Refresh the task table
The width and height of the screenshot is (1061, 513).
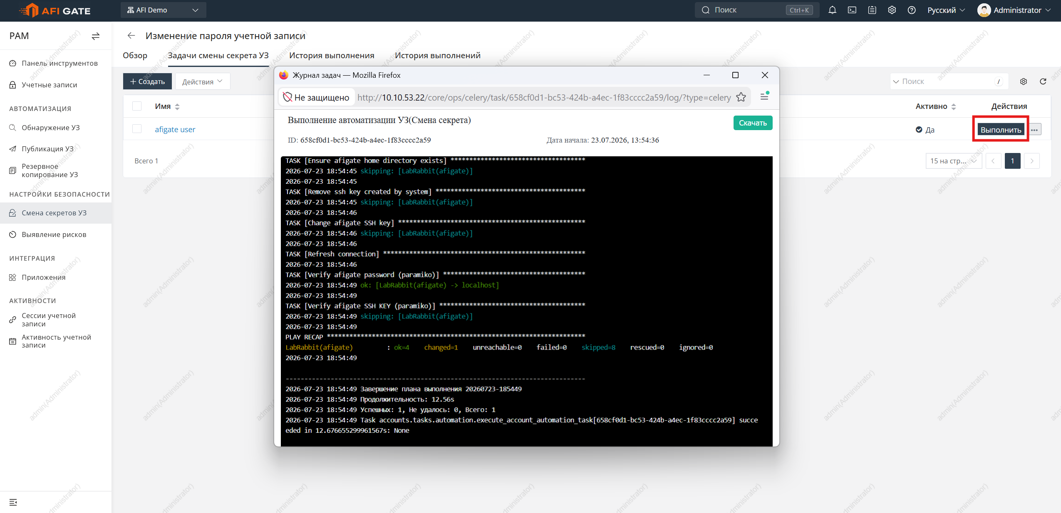[x=1043, y=81]
